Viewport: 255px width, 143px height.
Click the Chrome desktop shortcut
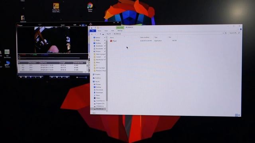pyautogui.click(x=90, y=7)
